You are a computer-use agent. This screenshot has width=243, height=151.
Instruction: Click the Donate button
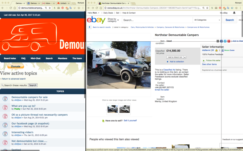pos(16,66)
